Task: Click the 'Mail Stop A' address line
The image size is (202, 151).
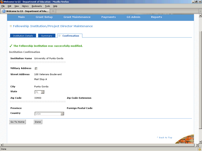Action: click(x=40, y=79)
